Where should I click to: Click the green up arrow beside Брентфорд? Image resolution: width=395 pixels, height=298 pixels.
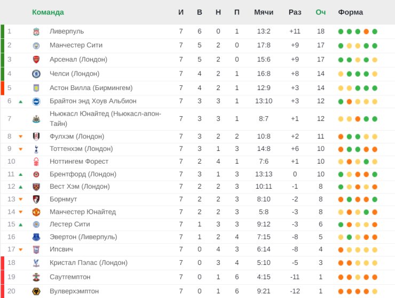coord(21,174)
